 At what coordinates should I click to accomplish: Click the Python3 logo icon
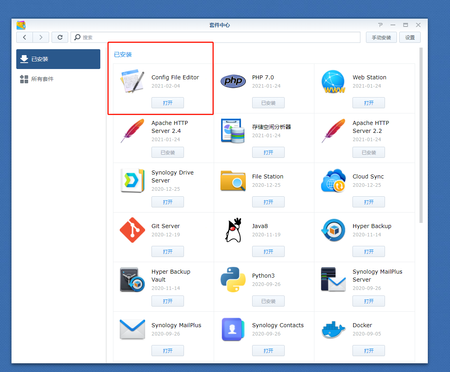click(x=233, y=280)
